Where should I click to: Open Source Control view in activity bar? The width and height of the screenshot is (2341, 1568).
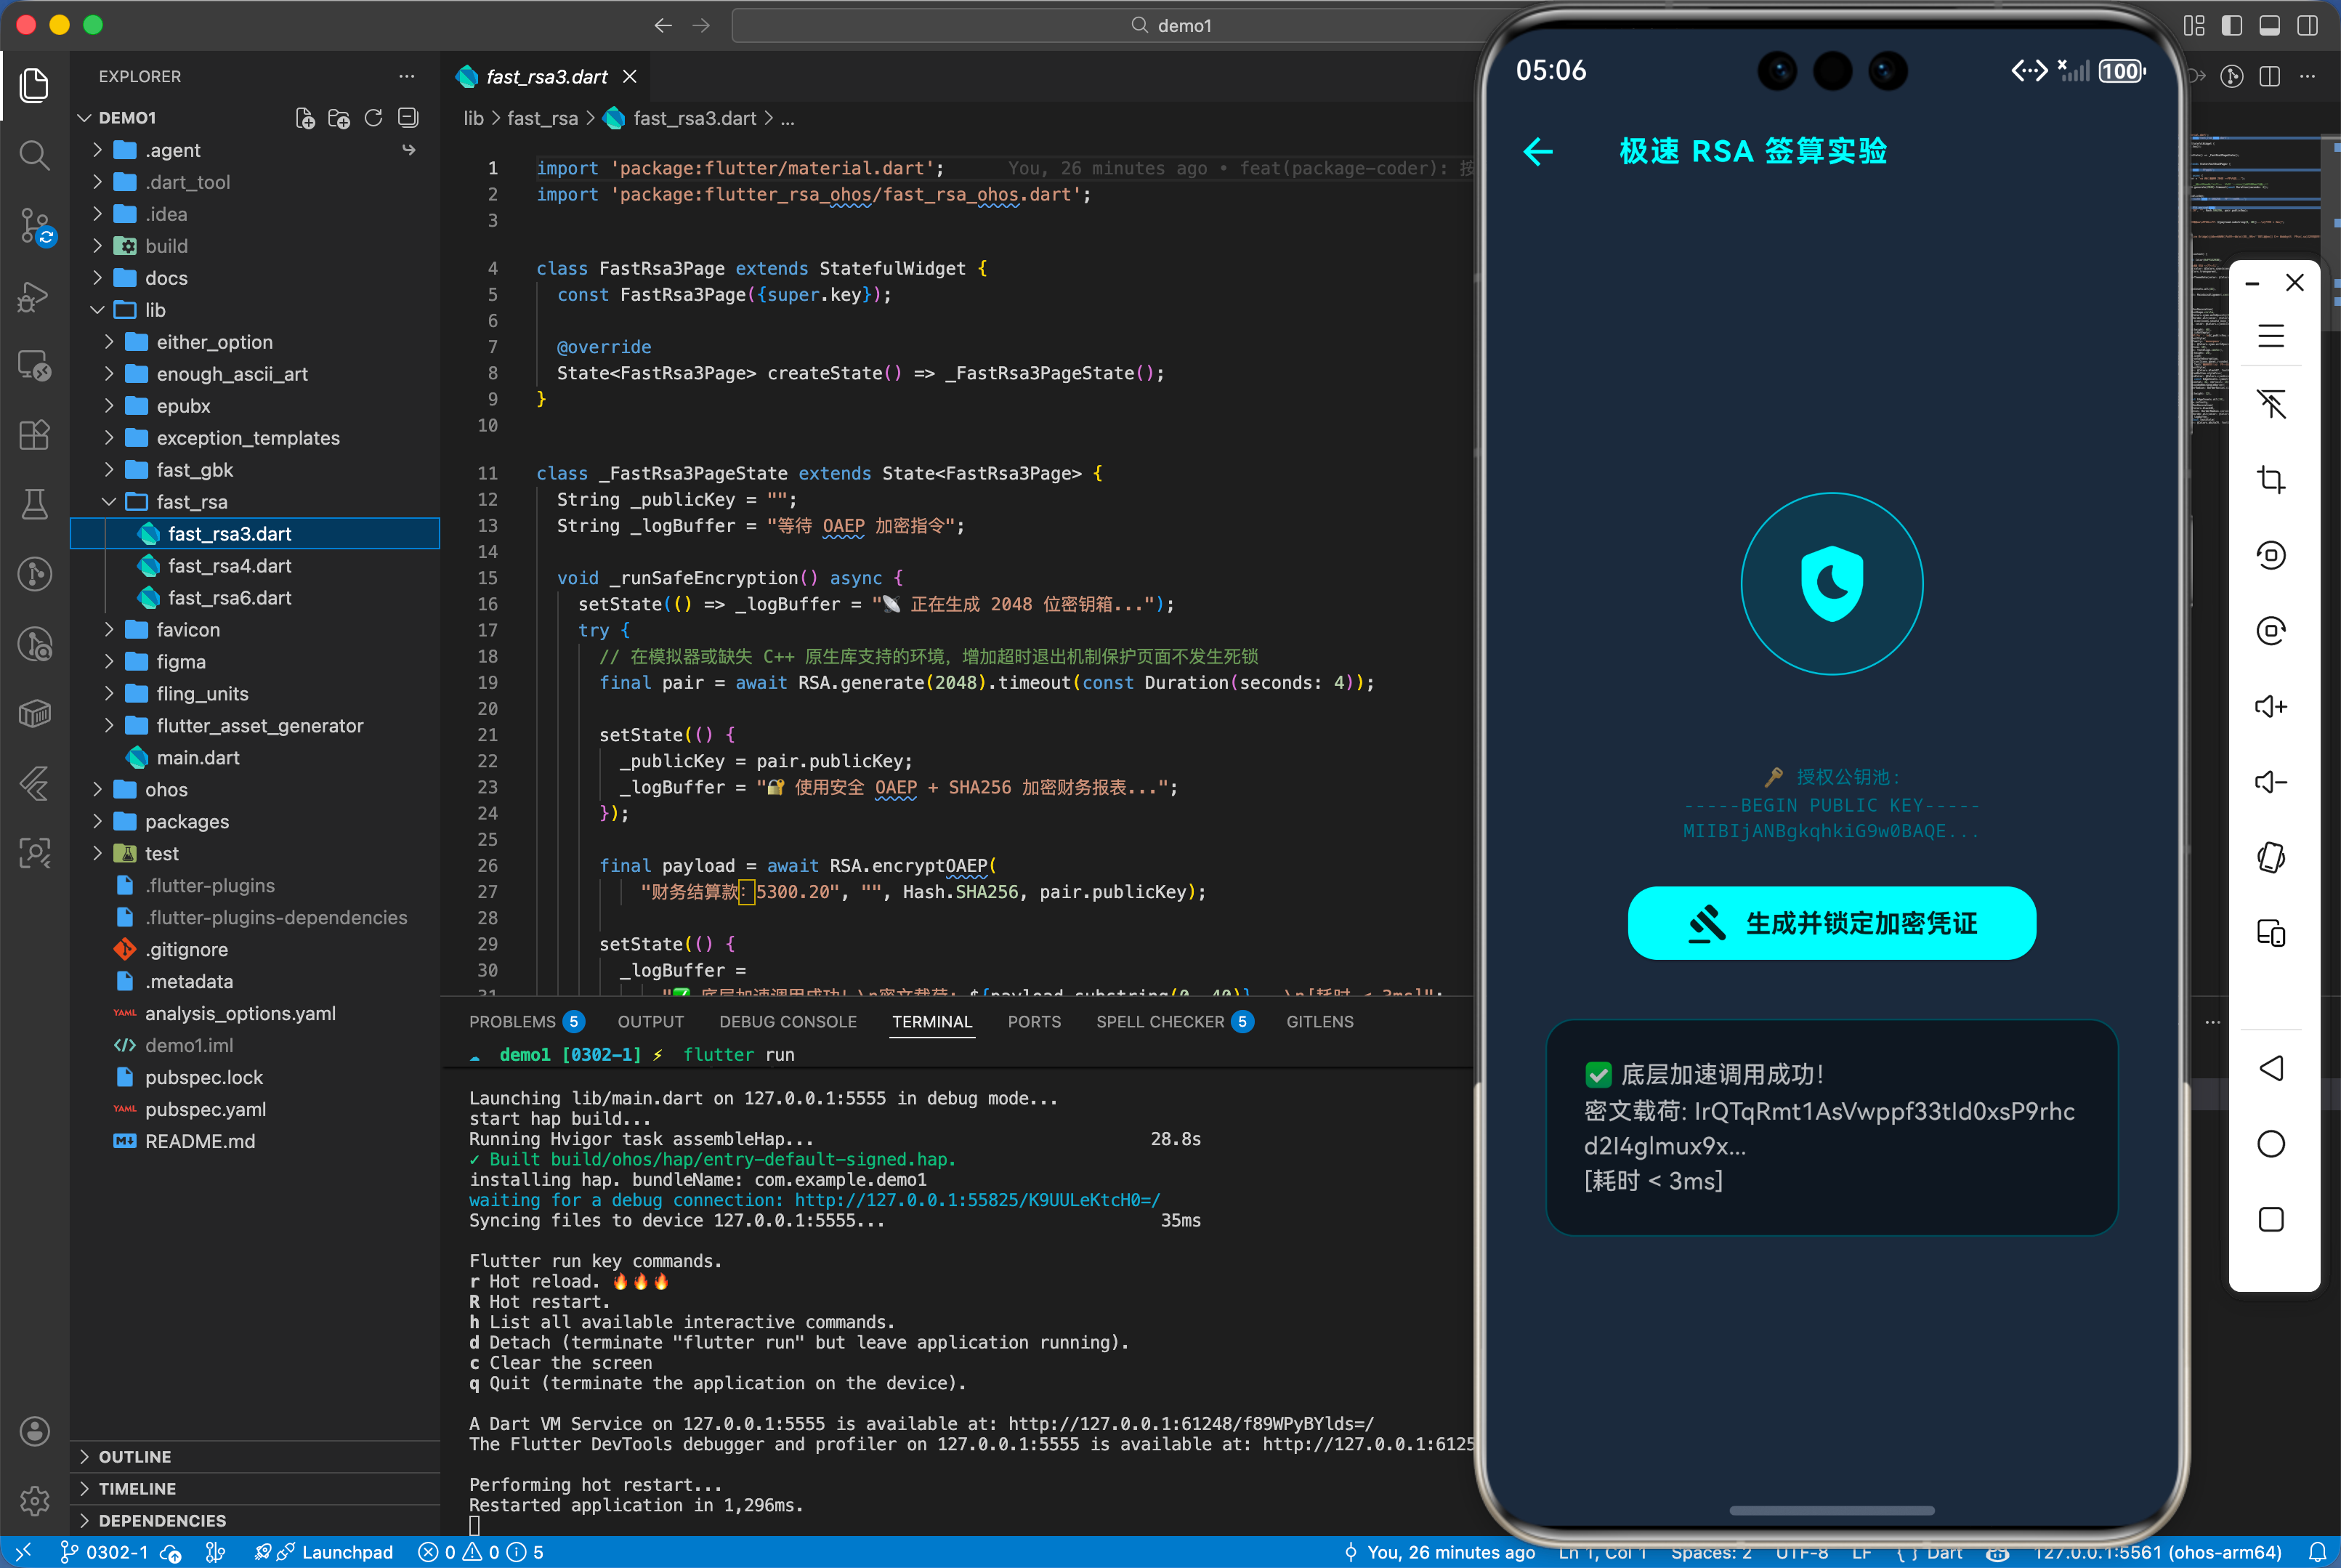click(34, 225)
